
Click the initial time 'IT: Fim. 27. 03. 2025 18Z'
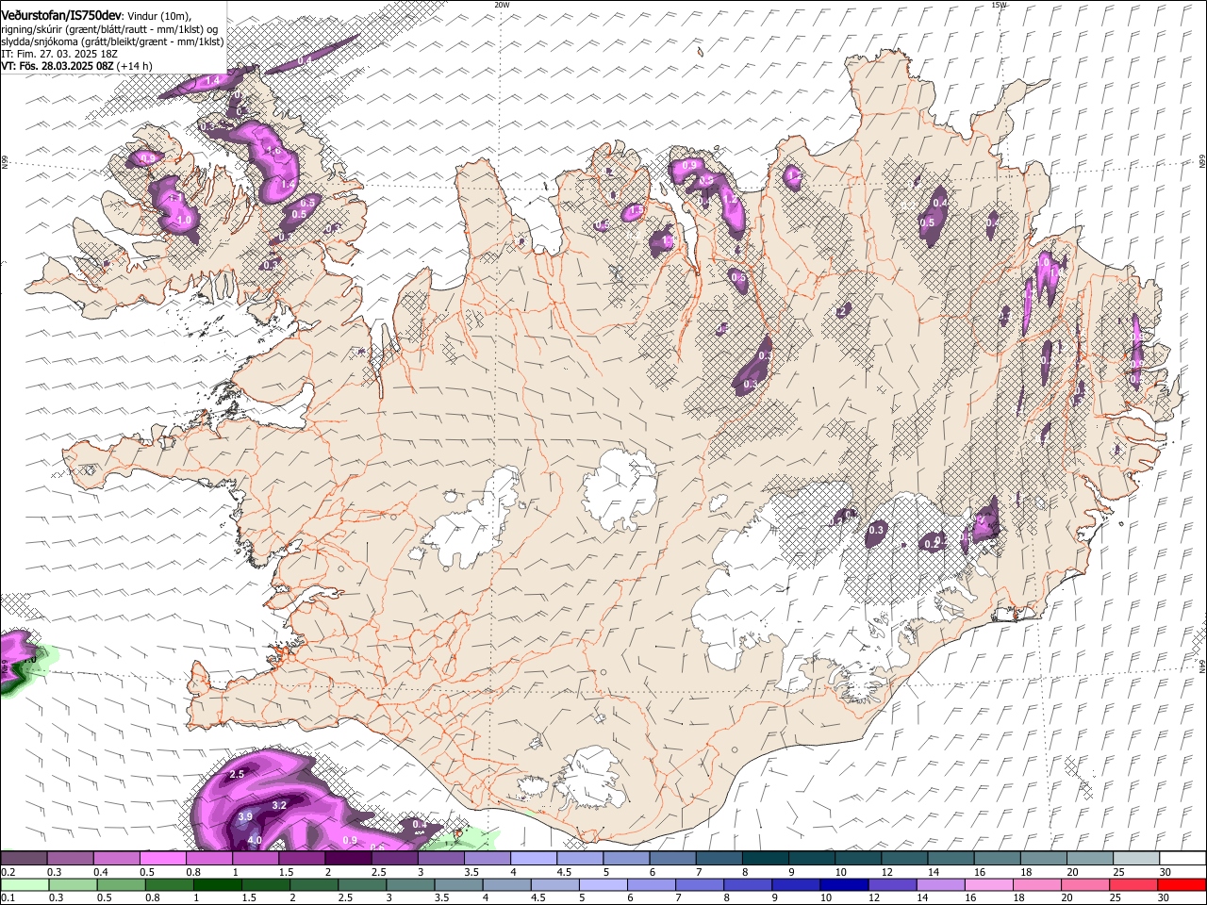tap(58, 54)
